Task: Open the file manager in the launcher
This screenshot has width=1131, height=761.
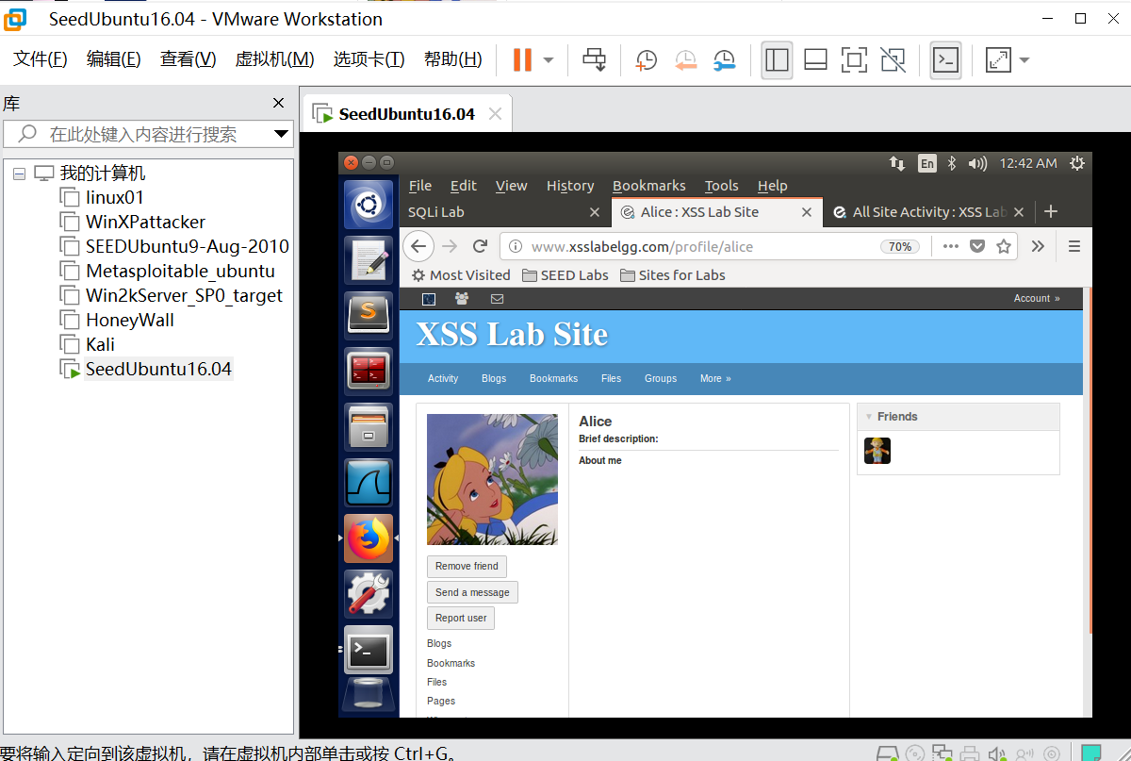Action: point(368,425)
